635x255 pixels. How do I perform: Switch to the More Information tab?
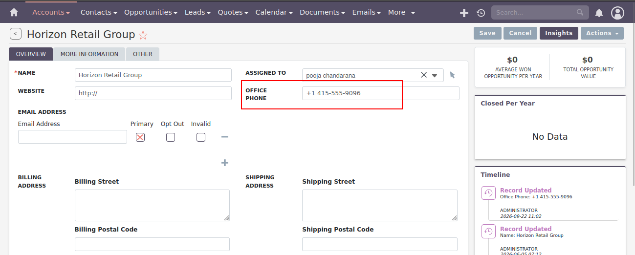(x=89, y=54)
